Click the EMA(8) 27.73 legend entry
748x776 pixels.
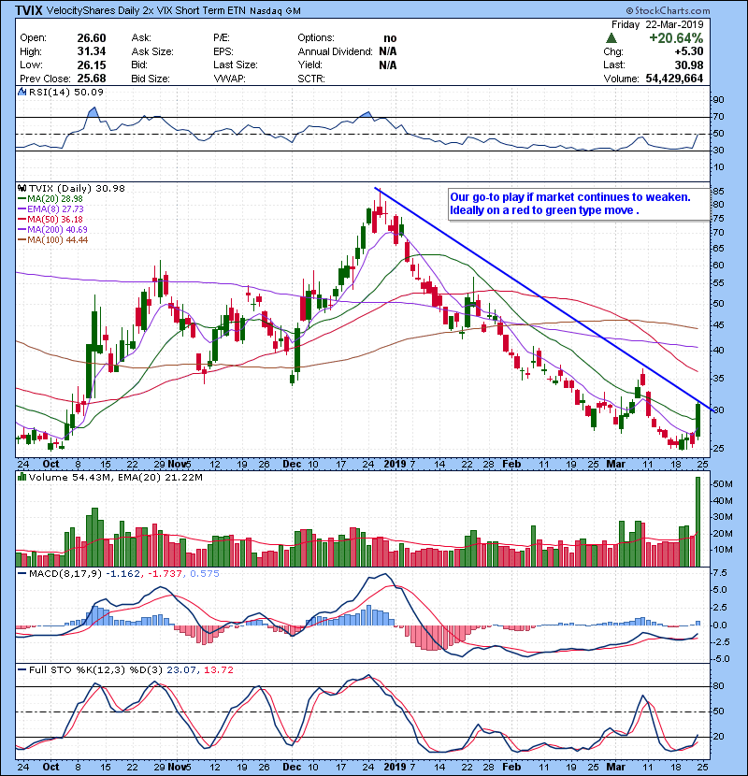click(51, 209)
